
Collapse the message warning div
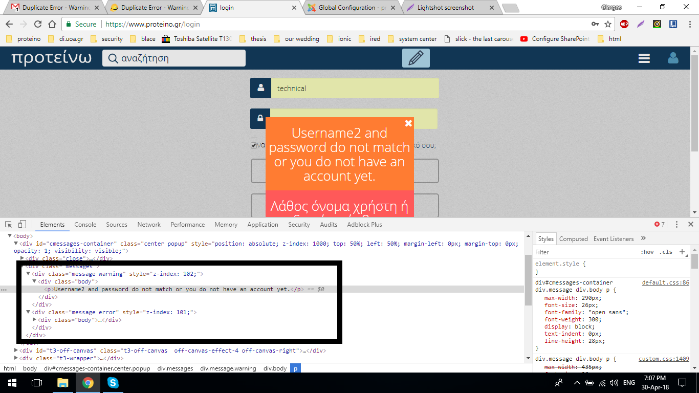pos(28,274)
